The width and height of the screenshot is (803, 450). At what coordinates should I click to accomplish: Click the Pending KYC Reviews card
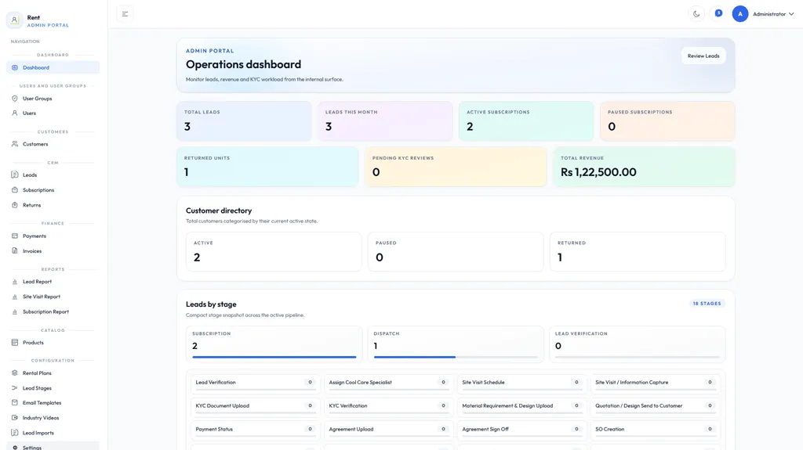[x=456, y=167]
